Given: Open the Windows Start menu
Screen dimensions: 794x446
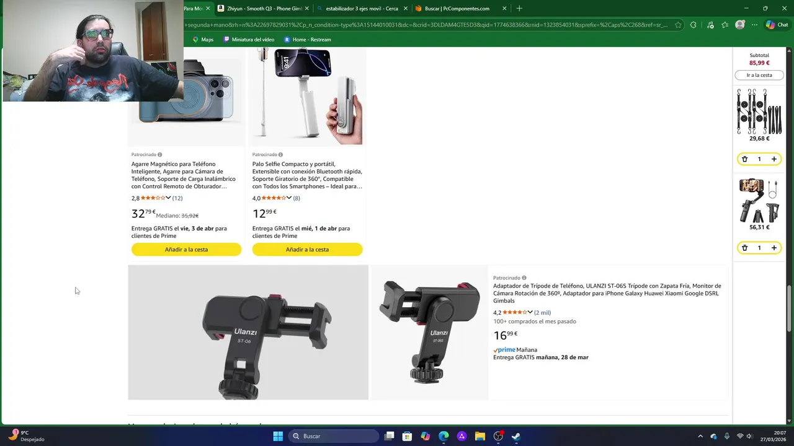Looking at the screenshot, I should click(278, 436).
